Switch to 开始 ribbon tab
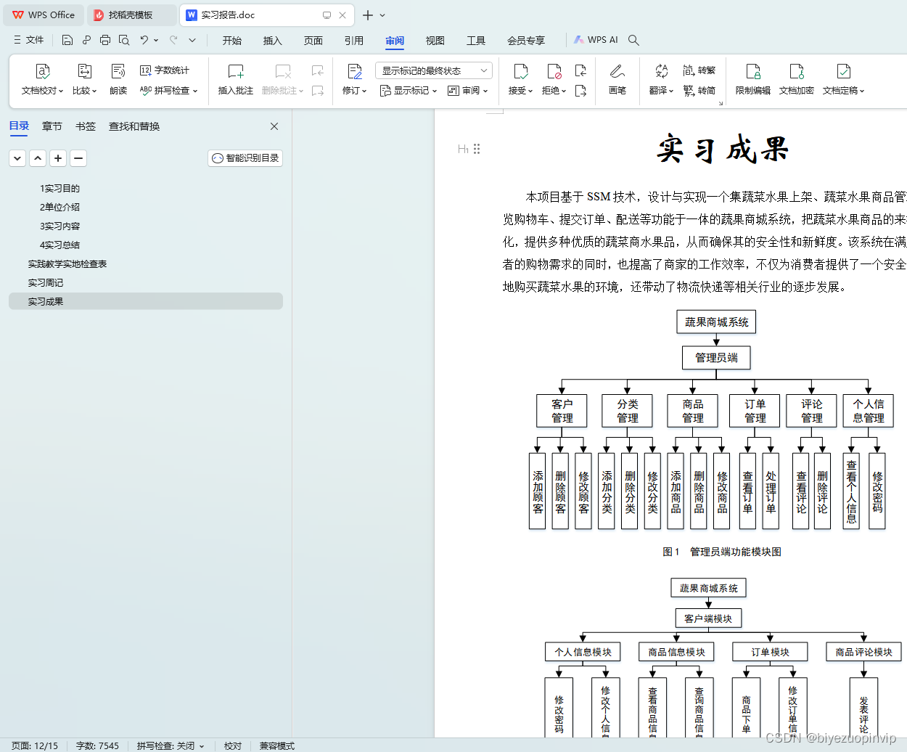The width and height of the screenshot is (907, 752). (232, 41)
